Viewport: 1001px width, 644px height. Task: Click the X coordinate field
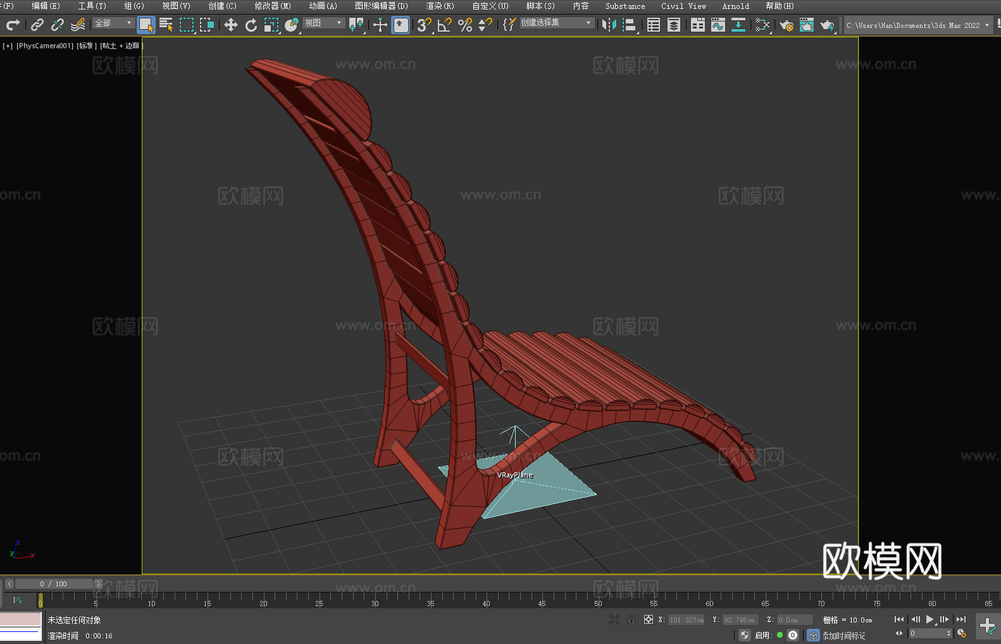click(x=687, y=620)
